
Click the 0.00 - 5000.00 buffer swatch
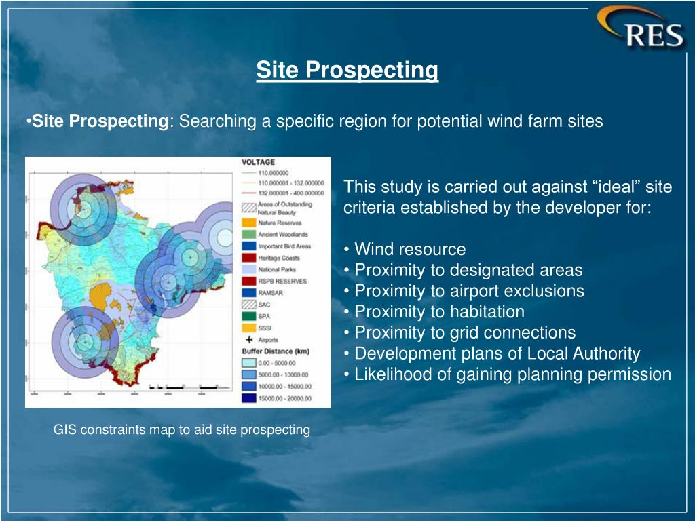click(x=249, y=363)
